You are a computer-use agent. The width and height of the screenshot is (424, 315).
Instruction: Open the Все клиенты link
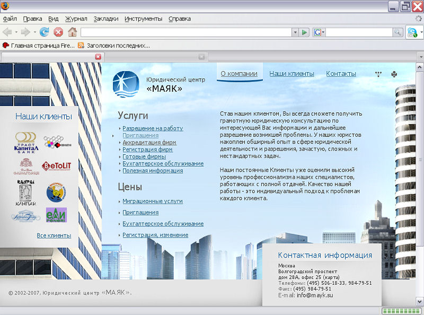pos(54,235)
